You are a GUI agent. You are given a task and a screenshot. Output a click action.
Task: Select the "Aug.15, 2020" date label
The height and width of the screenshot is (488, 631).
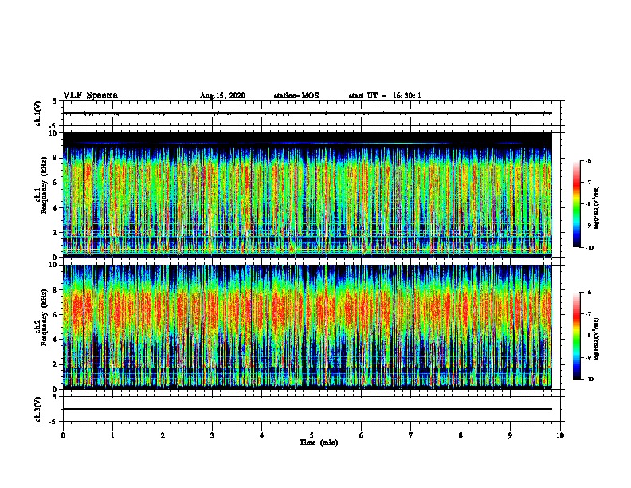point(222,96)
